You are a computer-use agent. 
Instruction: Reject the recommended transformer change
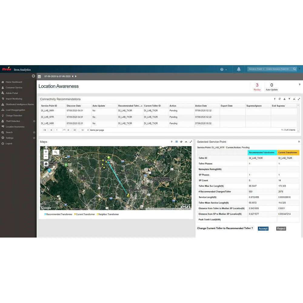click(x=281, y=229)
